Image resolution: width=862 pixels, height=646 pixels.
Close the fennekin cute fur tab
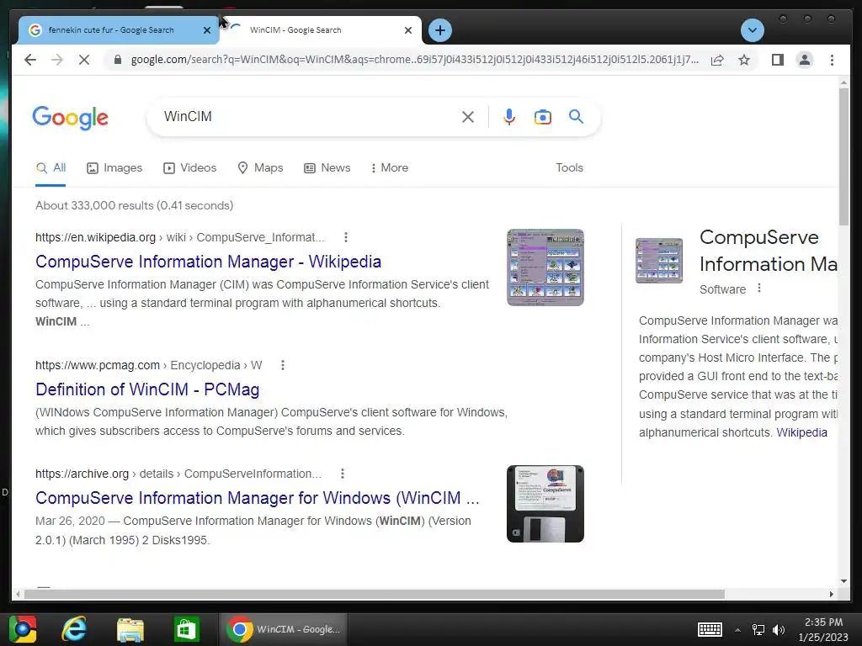click(207, 30)
